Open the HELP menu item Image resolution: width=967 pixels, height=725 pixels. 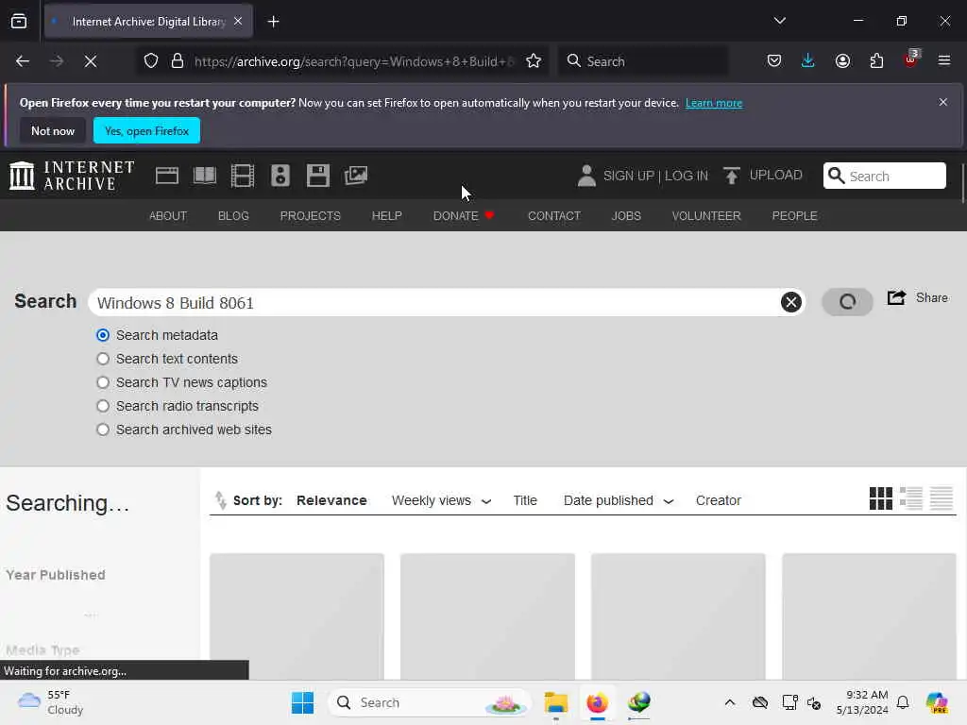pyautogui.click(x=386, y=216)
